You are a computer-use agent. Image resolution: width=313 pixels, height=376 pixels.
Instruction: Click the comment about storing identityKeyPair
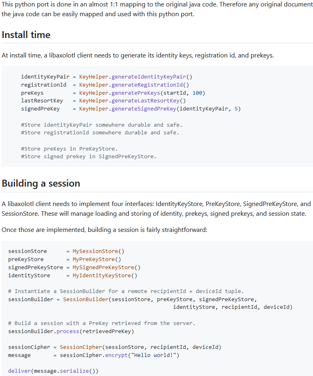coord(102,125)
